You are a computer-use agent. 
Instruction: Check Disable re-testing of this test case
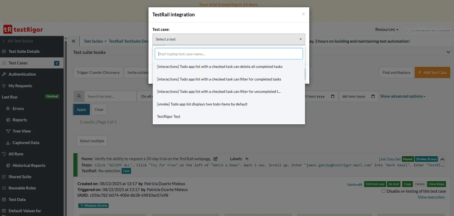[x=383, y=191]
